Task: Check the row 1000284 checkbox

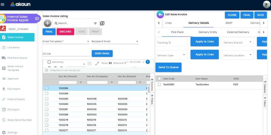Action: point(47,94)
